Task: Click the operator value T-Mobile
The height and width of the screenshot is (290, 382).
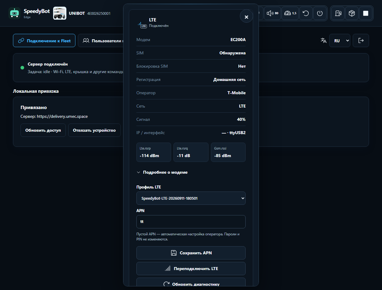Action: click(237, 93)
